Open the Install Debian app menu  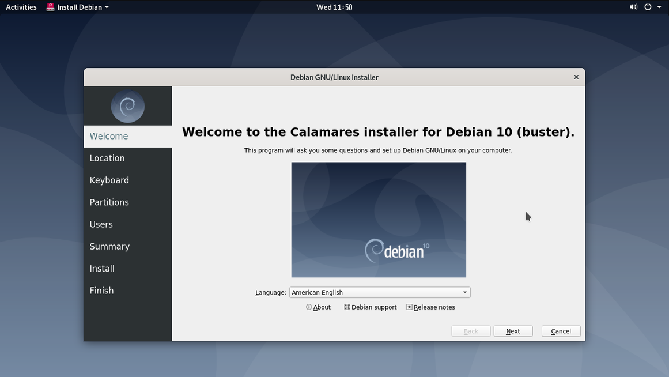click(x=78, y=7)
